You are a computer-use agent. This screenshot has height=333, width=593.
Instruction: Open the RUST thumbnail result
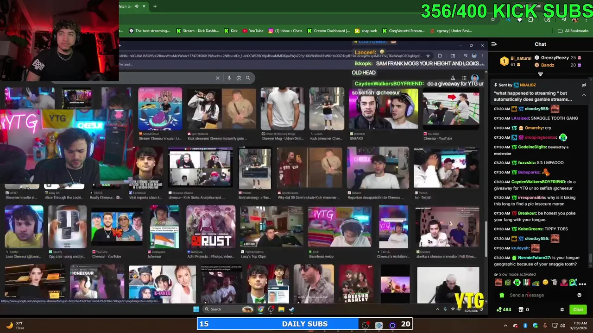tap(211, 227)
